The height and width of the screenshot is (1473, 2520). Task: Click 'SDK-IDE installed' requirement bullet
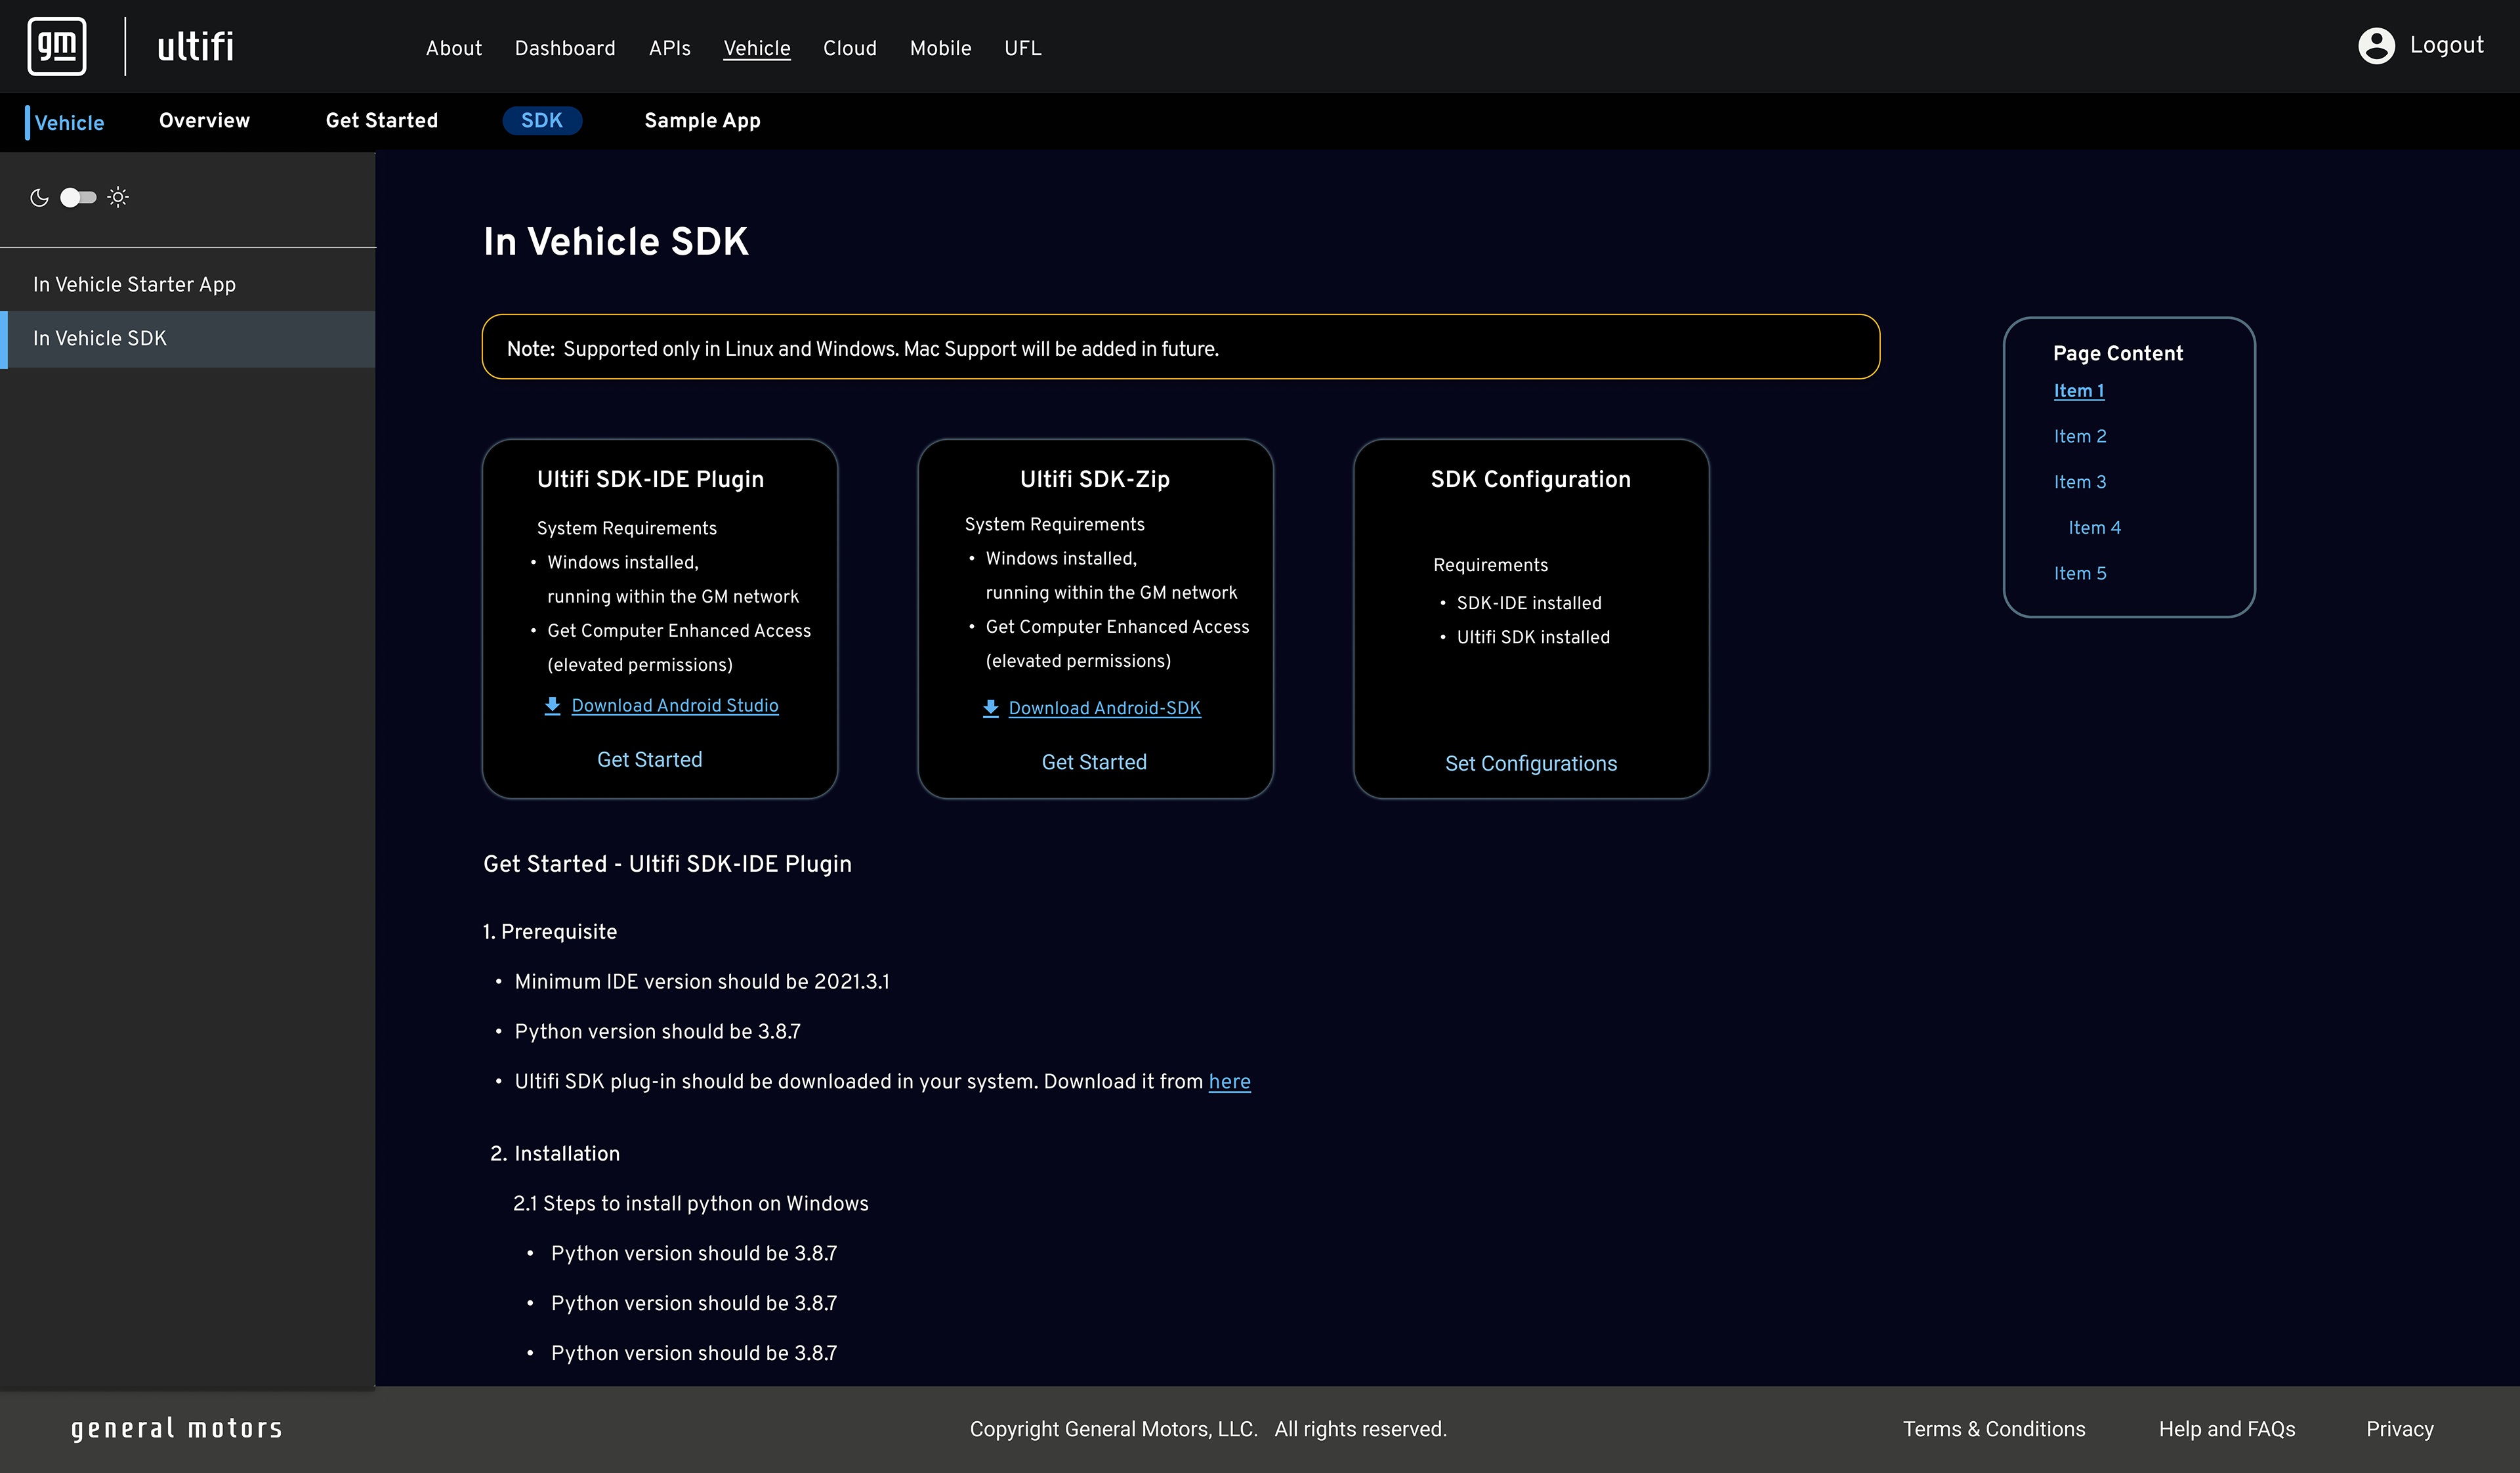pos(1529,603)
